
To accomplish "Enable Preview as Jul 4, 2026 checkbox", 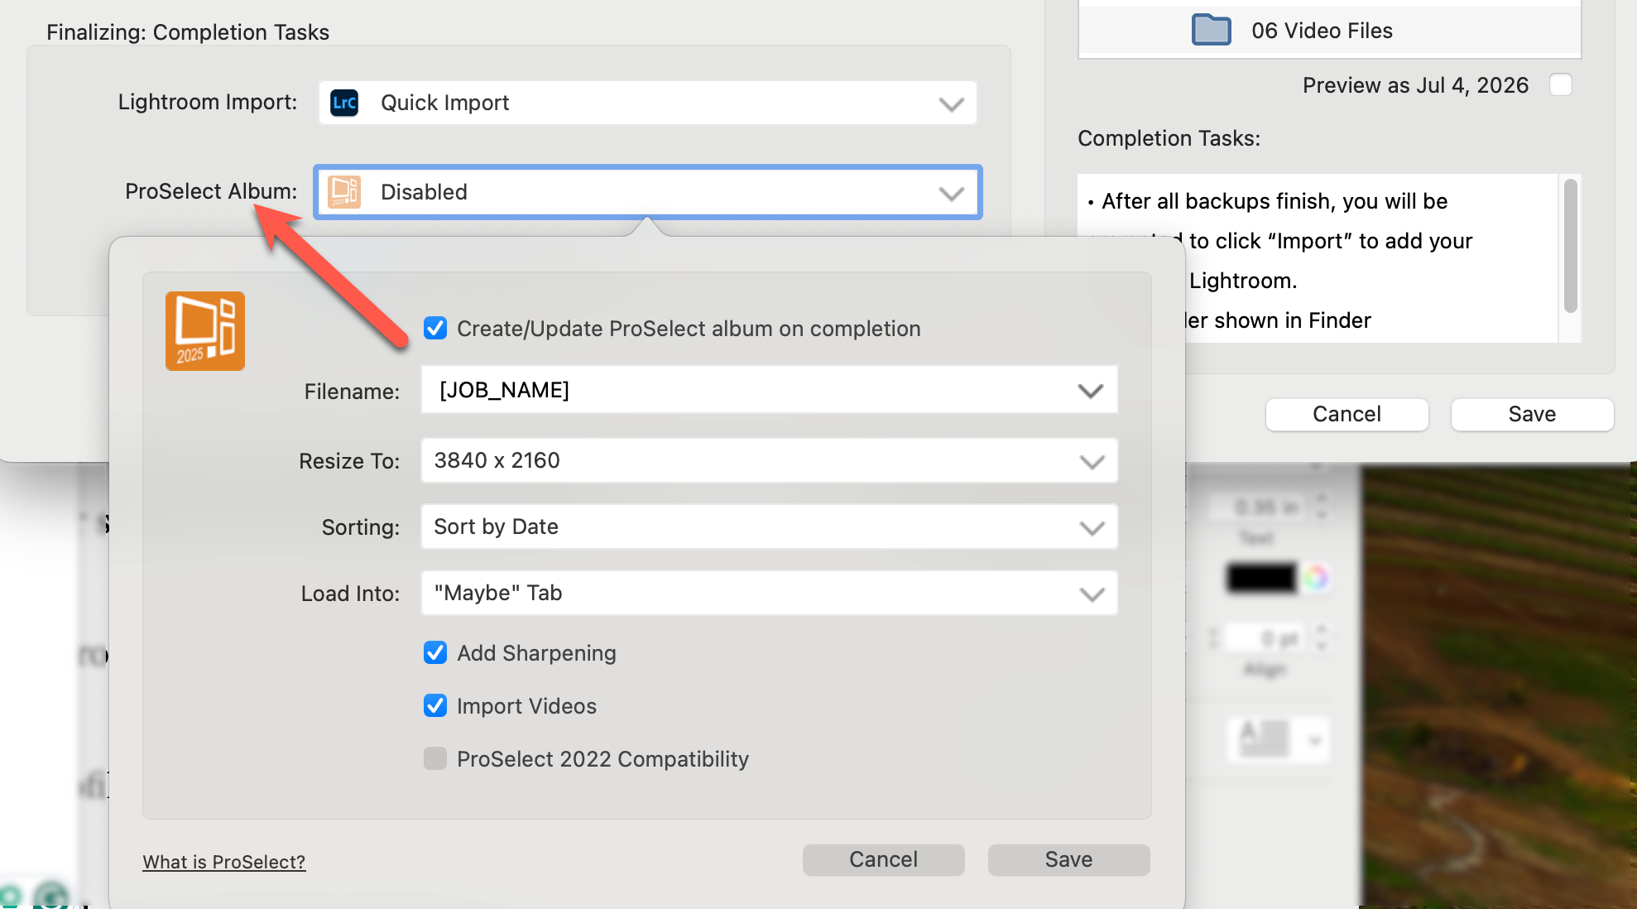I will point(1560,85).
